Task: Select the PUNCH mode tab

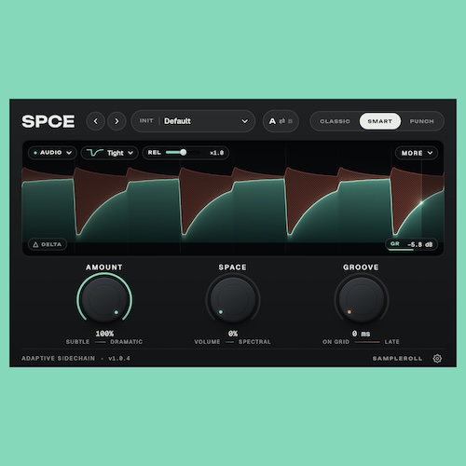Action: pos(421,121)
